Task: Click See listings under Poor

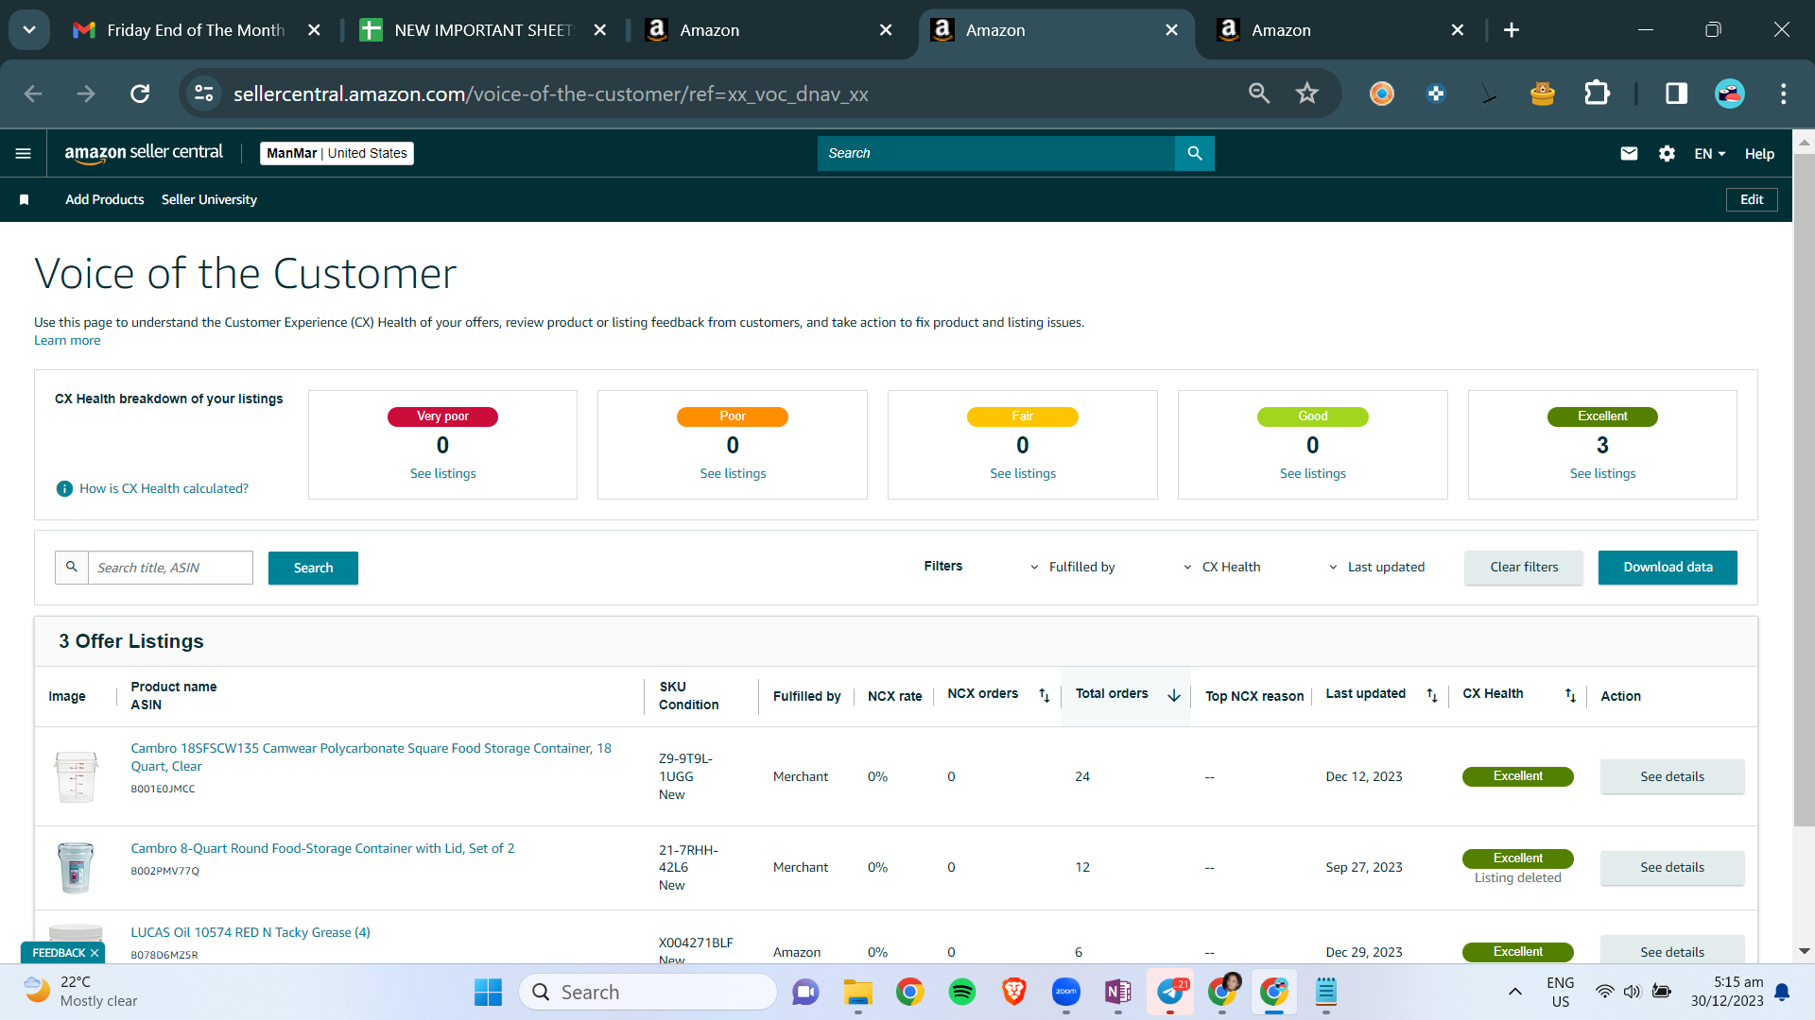Action: 733,473
